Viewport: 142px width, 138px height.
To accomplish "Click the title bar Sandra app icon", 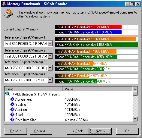I will tap(4, 4).
